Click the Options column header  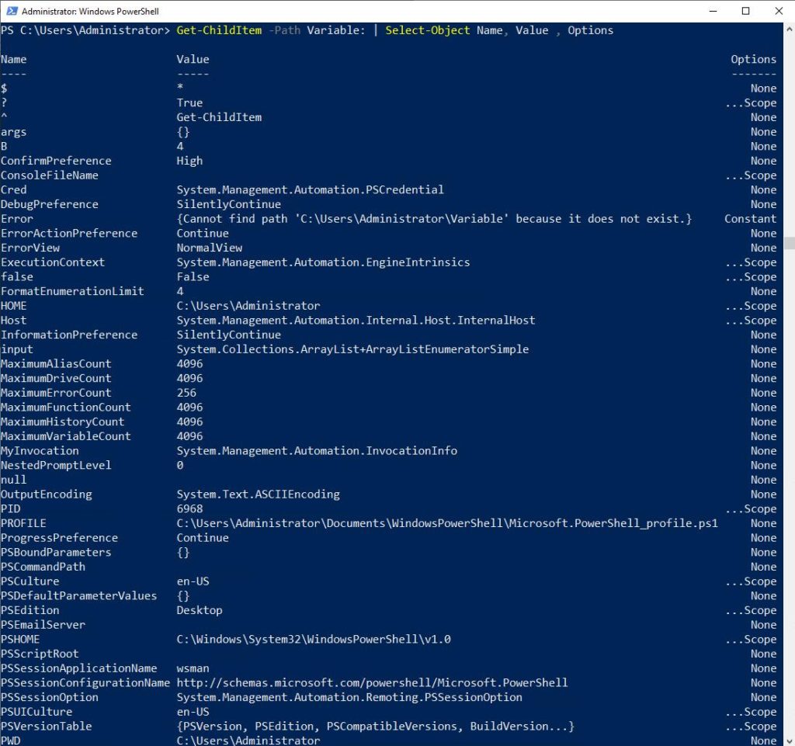point(753,59)
